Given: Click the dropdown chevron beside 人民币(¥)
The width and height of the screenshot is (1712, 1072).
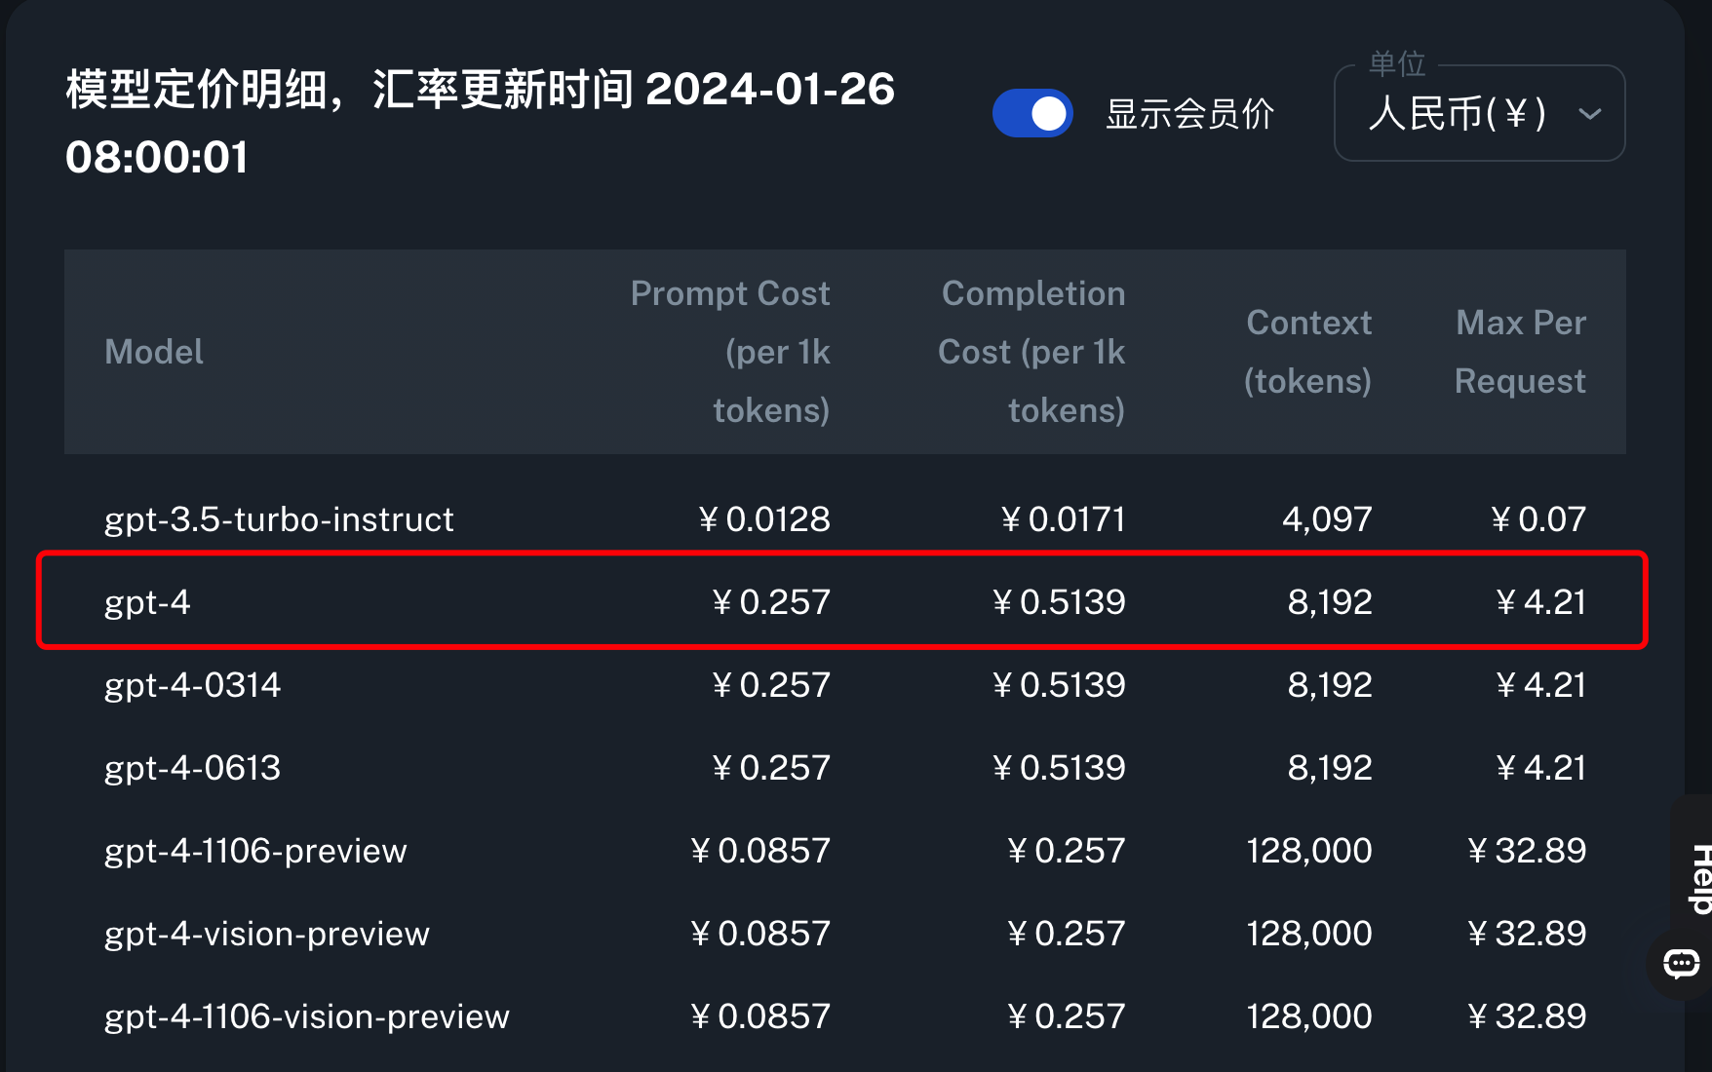Looking at the screenshot, I should pyautogui.click(x=1589, y=114).
